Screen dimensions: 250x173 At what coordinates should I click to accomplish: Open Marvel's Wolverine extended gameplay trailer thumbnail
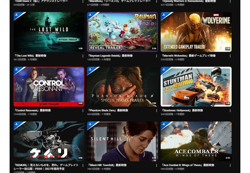[x=196, y=32]
